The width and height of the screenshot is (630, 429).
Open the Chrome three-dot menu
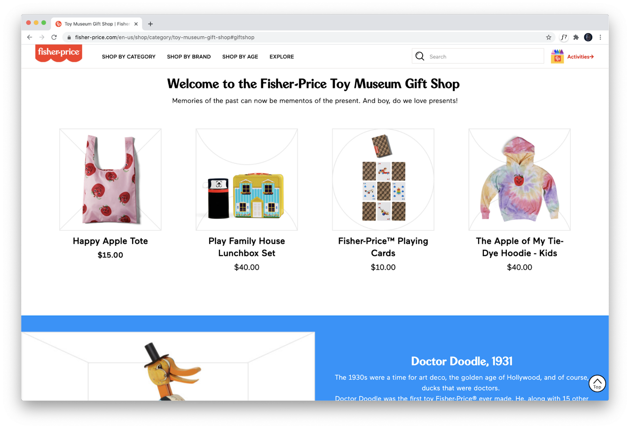coord(600,37)
